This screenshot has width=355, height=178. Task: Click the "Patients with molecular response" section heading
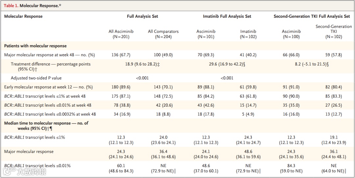35,46
